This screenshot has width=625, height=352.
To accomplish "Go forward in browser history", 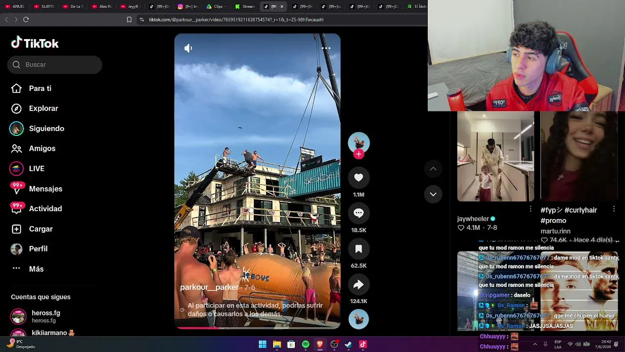I will click(16, 20).
